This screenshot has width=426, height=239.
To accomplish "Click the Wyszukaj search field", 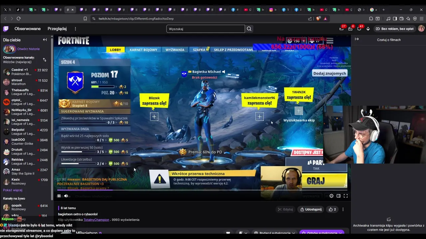I will coord(206,29).
